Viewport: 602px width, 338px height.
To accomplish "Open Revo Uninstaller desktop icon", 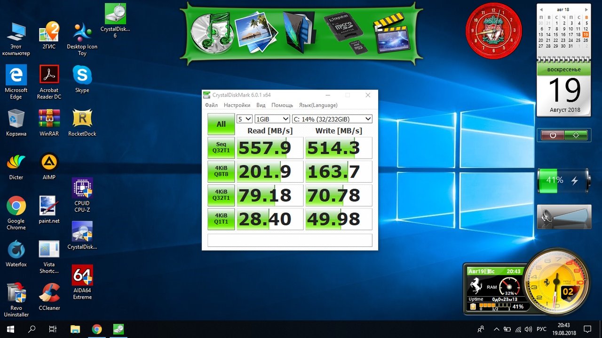I will (16, 300).
